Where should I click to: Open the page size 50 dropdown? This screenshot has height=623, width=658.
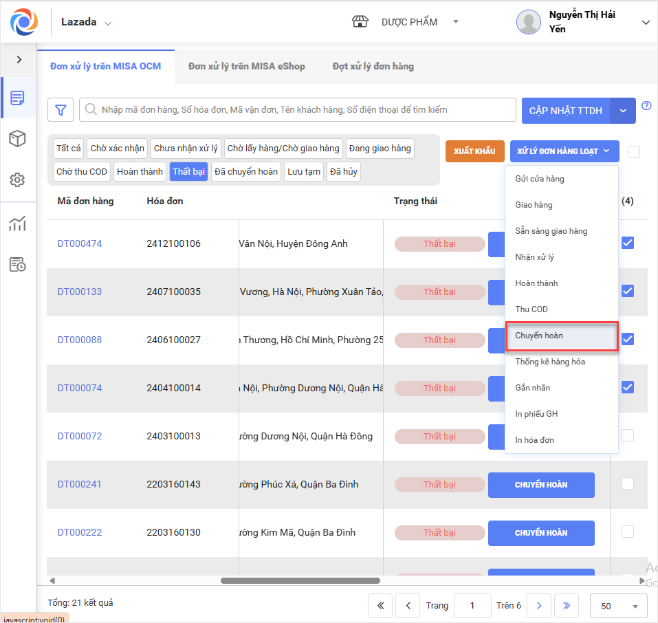(x=618, y=606)
